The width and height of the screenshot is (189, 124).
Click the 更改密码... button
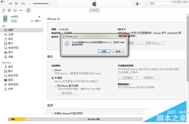tap(68, 93)
